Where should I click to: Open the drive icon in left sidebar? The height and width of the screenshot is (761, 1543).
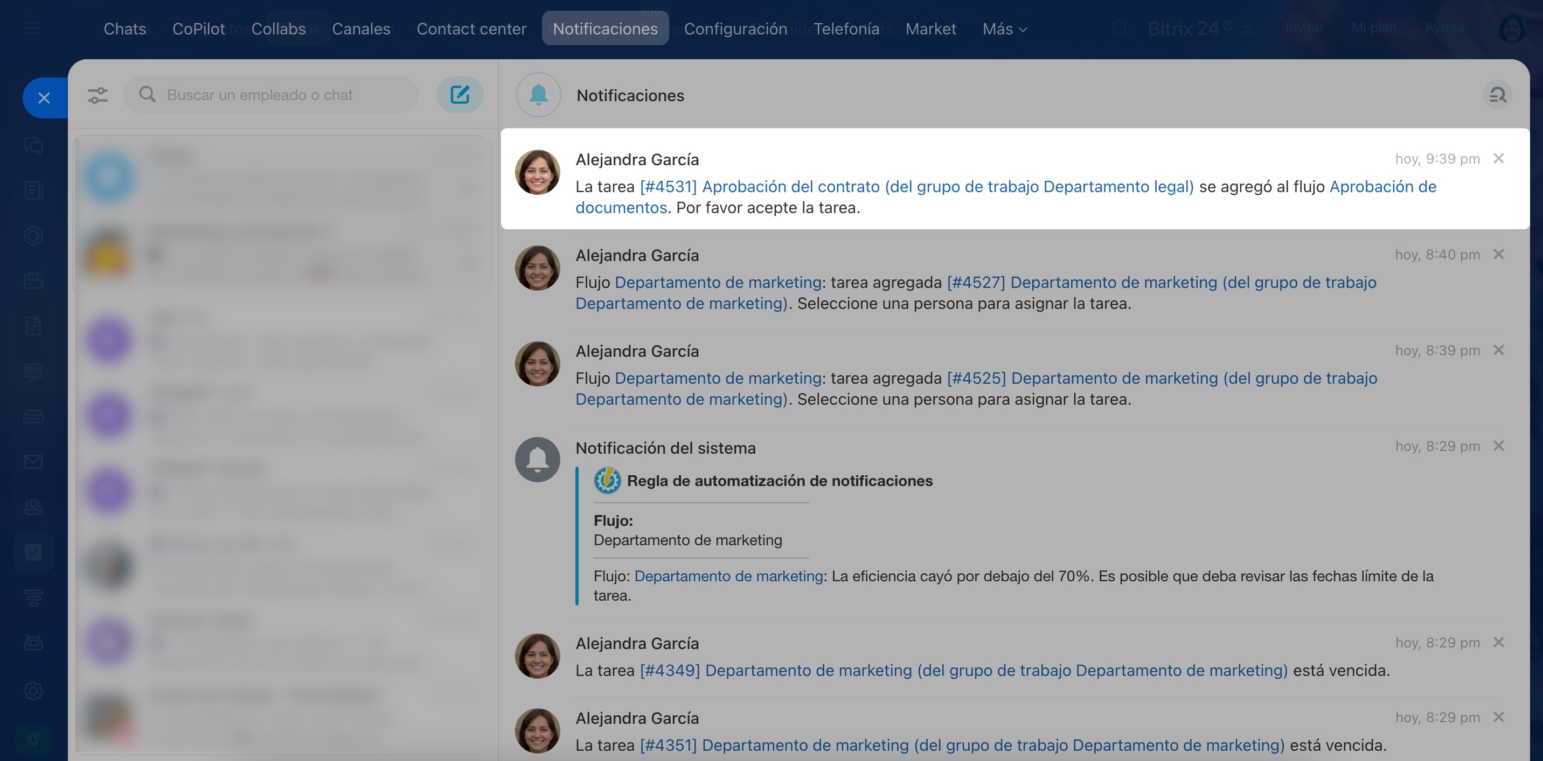[x=33, y=417]
